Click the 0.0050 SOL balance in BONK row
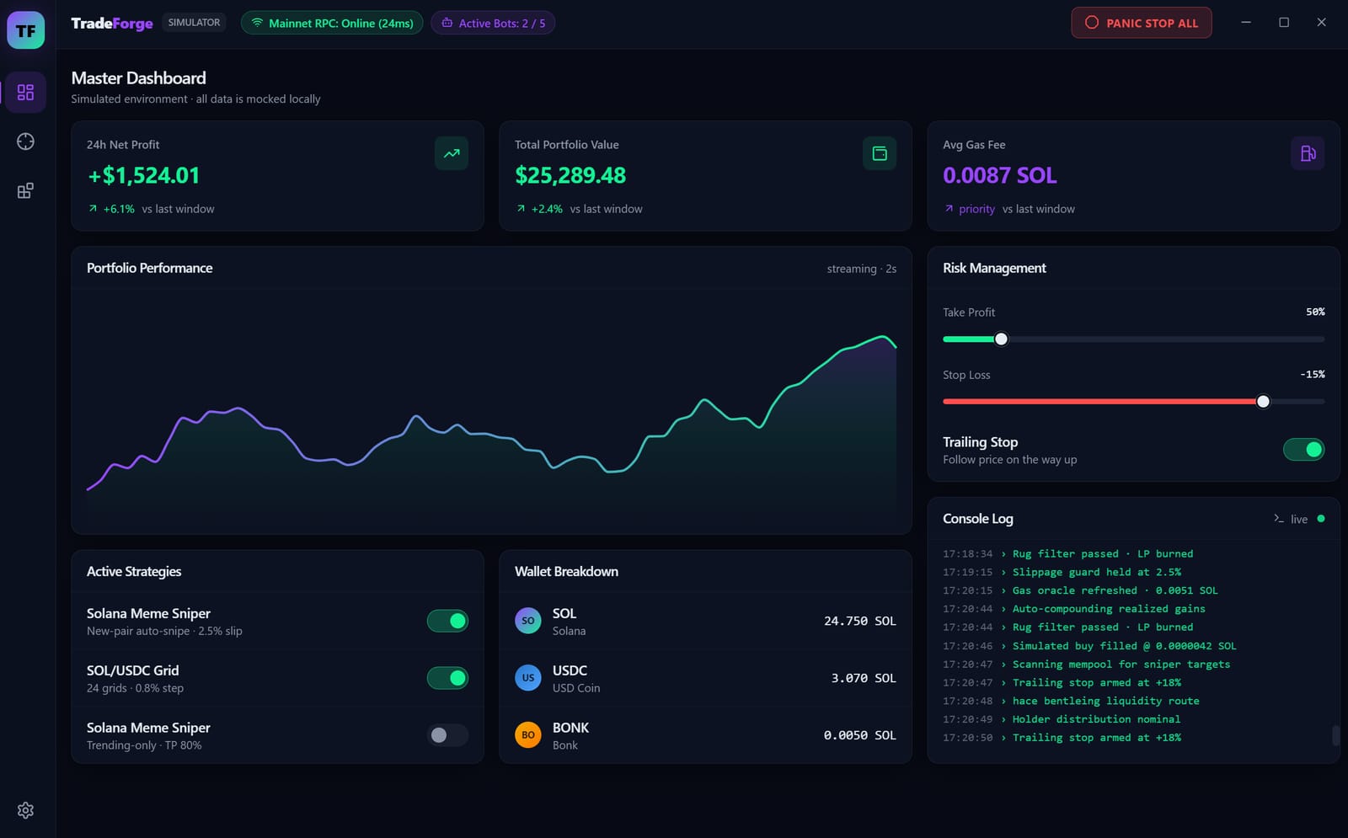The height and width of the screenshot is (838, 1348). 860,735
